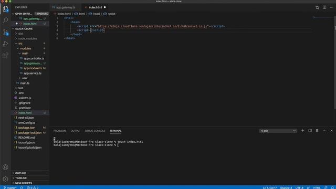The image size is (336, 189).
Task: Open the .env file
Action: pos(30,93)
